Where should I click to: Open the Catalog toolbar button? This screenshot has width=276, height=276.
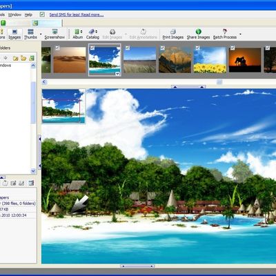(x=92, y=34)
